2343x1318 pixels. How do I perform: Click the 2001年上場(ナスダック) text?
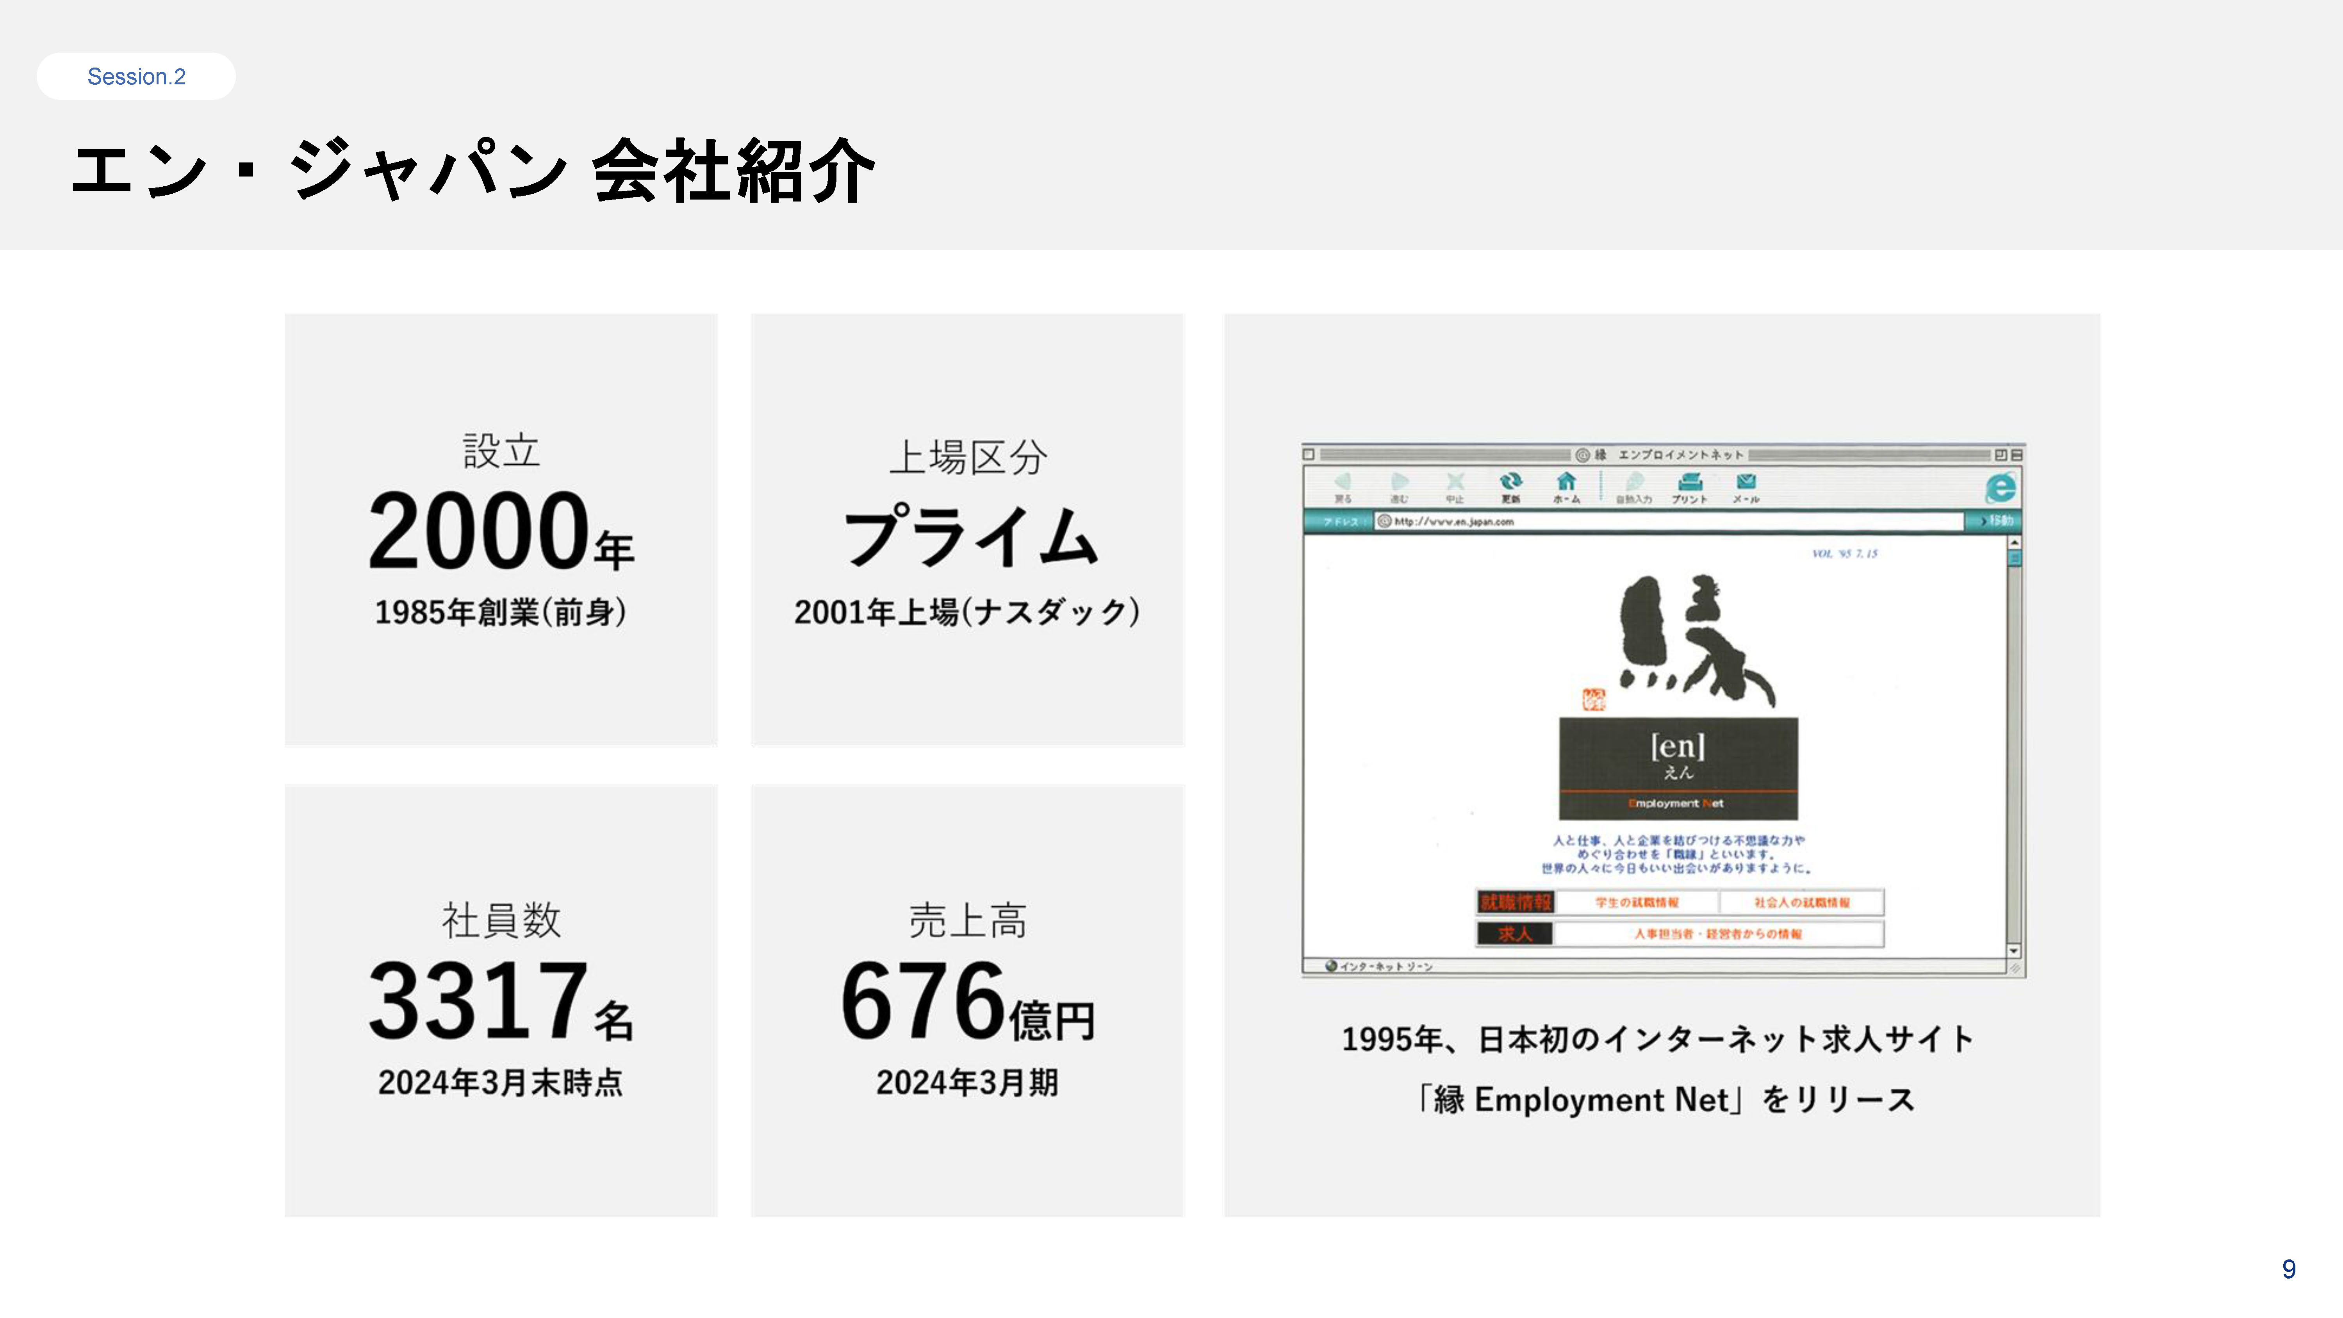coord(968,612)
